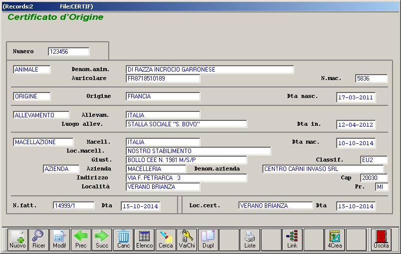Delete record with Canc trash icon
The image size is (401, 254).
123,240
